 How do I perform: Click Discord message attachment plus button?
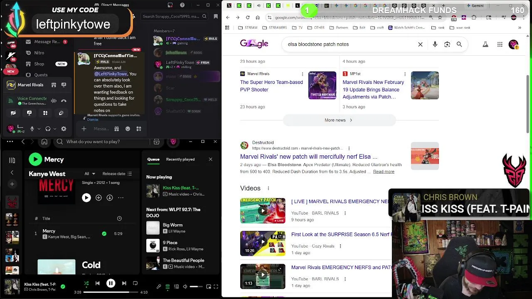84,129
